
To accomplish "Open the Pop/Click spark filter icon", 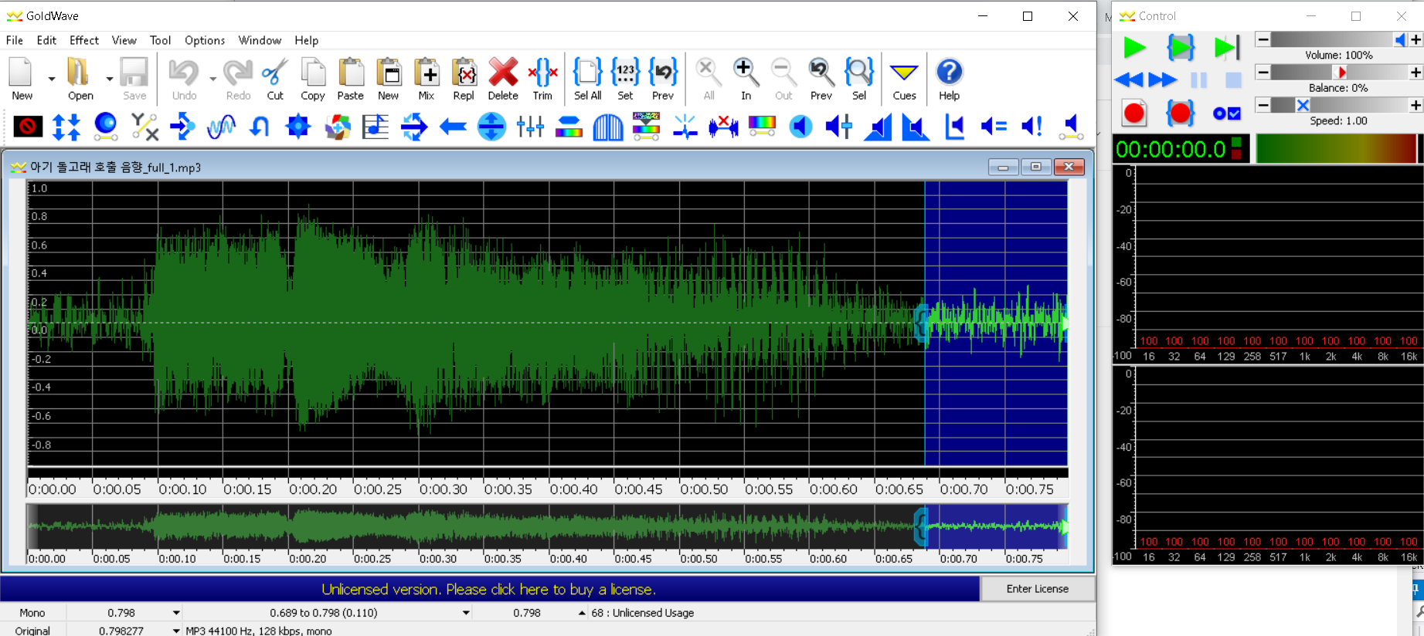I will point(685,126).
